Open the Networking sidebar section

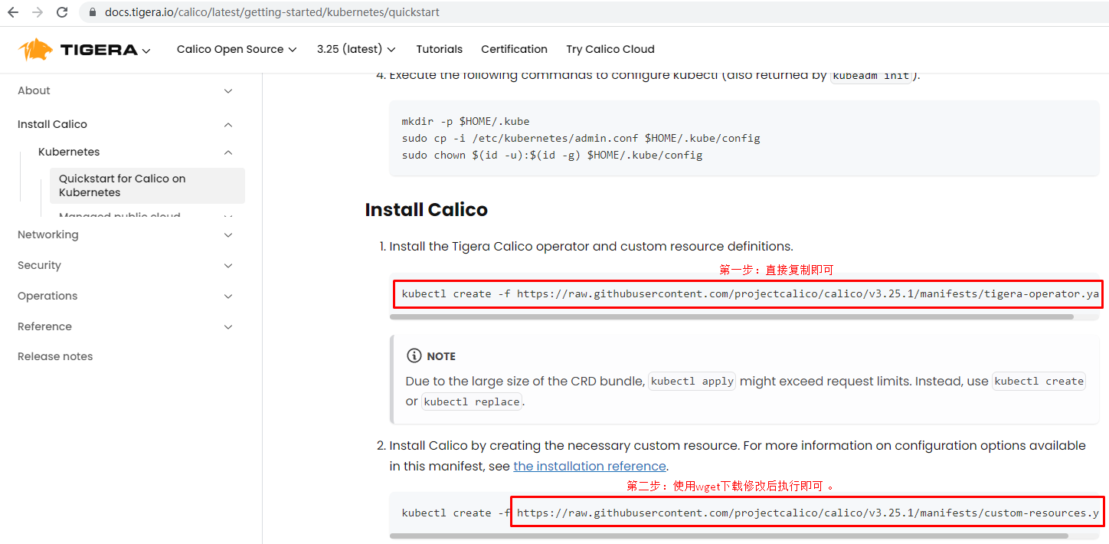(x=47, y=234)
